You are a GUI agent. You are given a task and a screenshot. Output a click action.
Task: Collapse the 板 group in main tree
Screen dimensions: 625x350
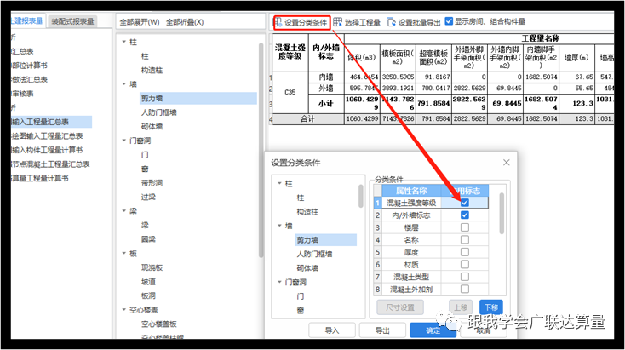pyautogui.click(x=124, y=253)
